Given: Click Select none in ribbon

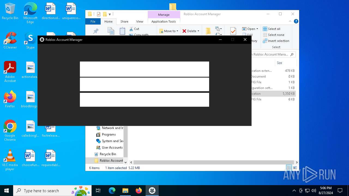Looking at the screenshot, I should (x=273, y=35).
